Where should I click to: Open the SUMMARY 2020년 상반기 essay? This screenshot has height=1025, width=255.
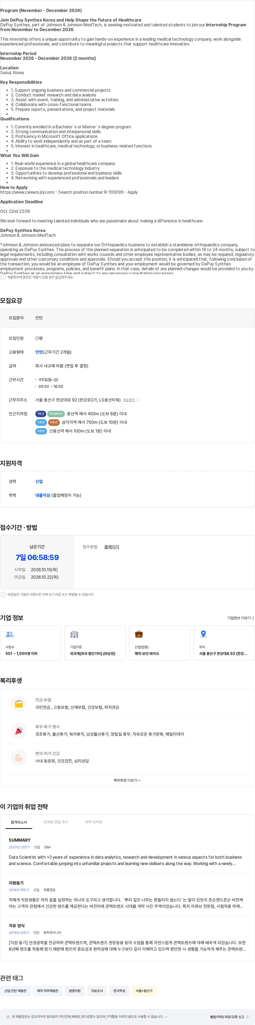point(127,852)
